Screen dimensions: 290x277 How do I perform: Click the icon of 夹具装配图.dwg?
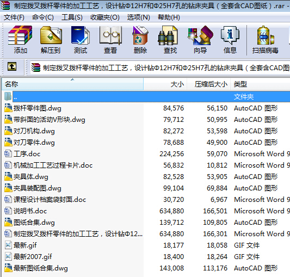tap(8, 188)
